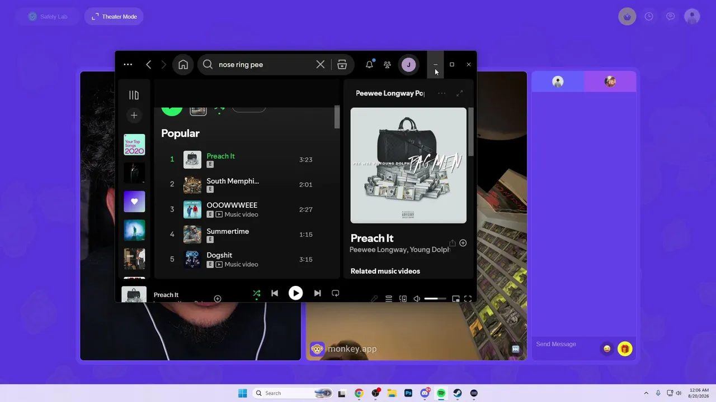Mute Spotify volume speaker icon
This screenshot has height=402, width=716.
click(x=417, y=299)
